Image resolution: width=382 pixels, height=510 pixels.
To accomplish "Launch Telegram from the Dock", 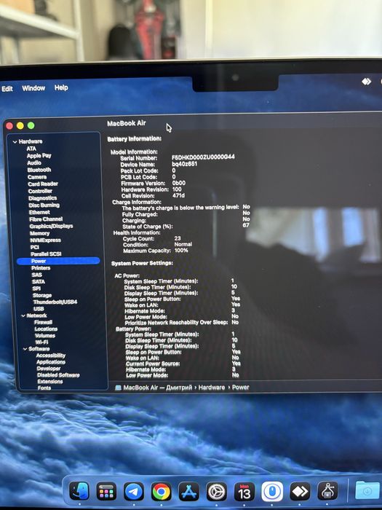I will tap(133, 492).
